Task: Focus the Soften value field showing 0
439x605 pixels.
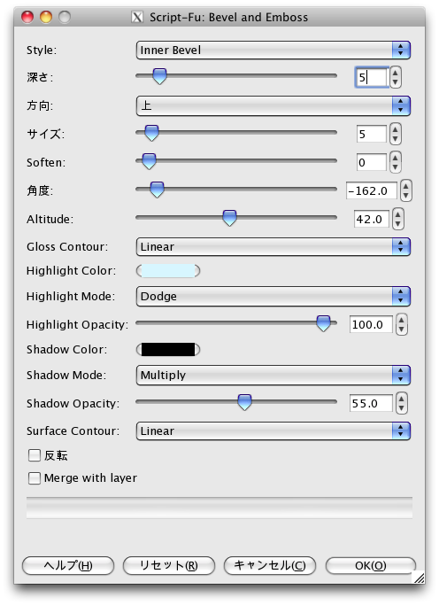Action: 372,162
